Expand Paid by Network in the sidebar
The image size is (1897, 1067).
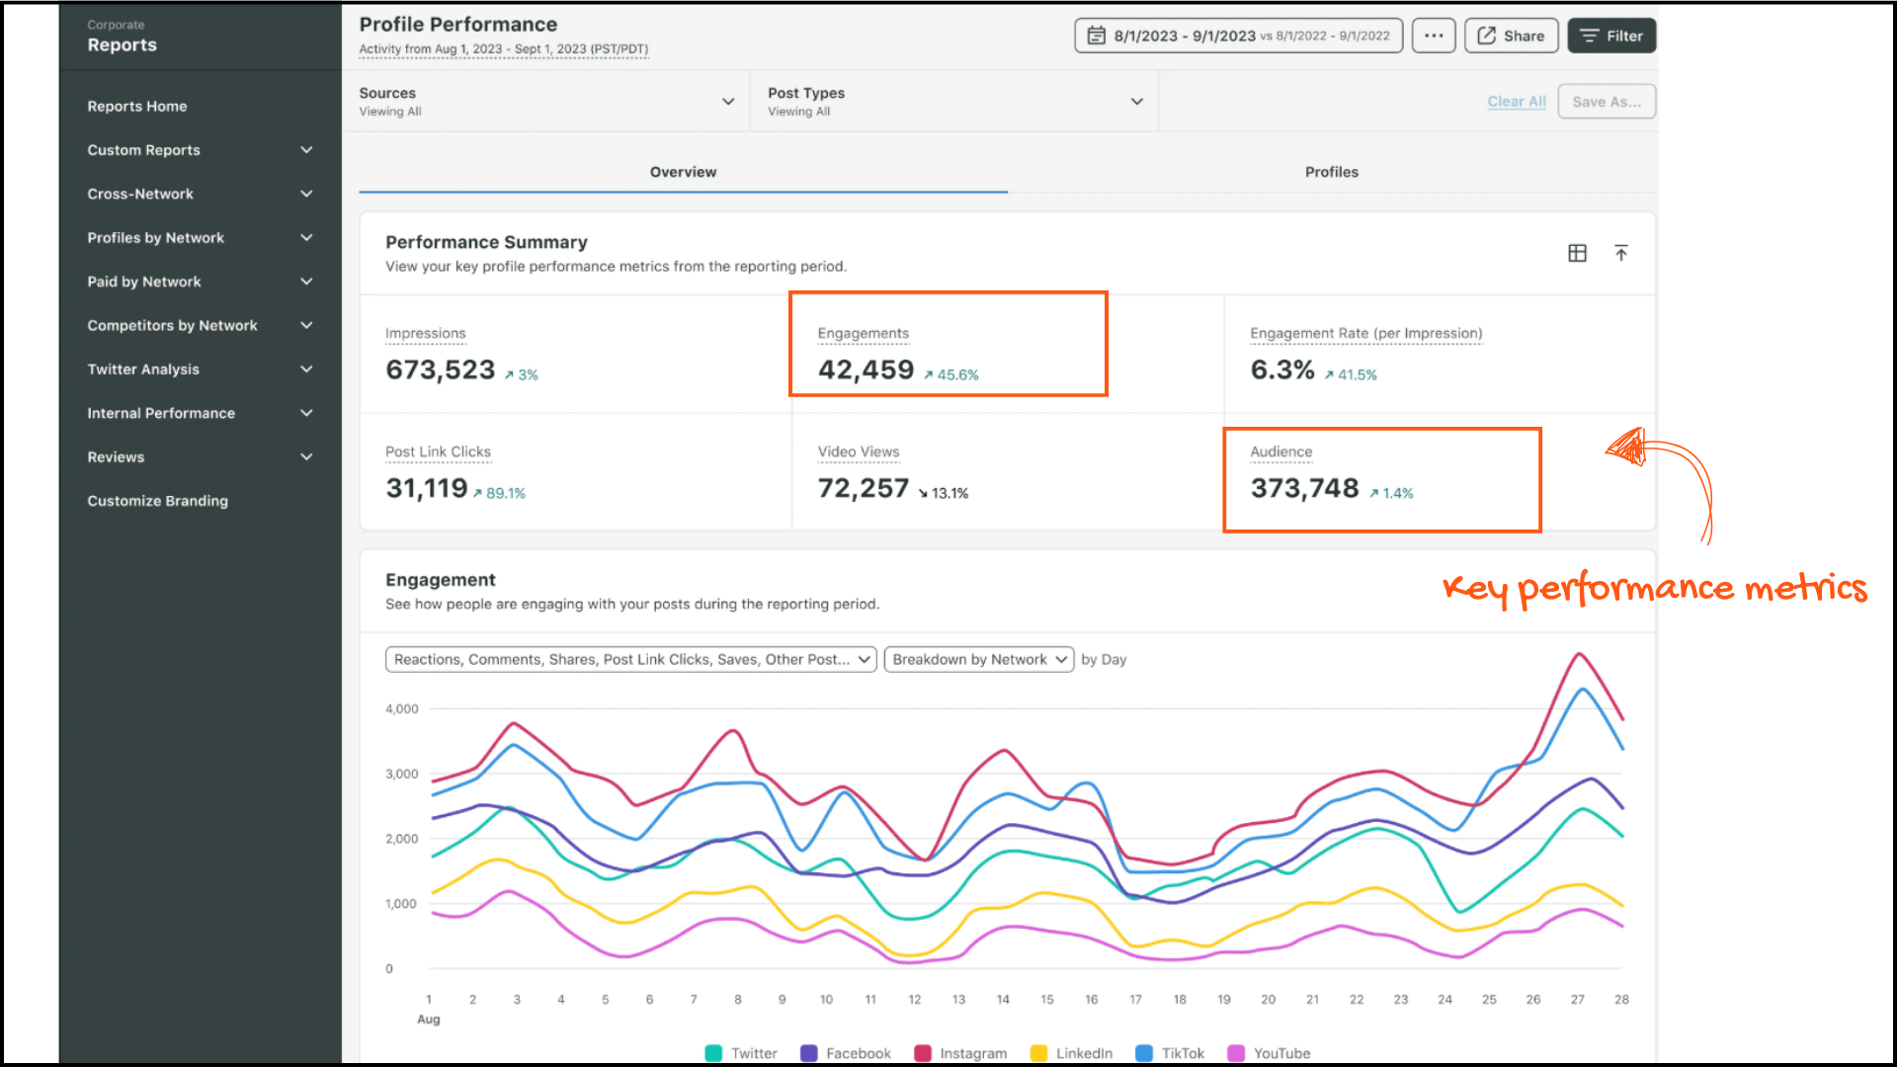[199, 282]
